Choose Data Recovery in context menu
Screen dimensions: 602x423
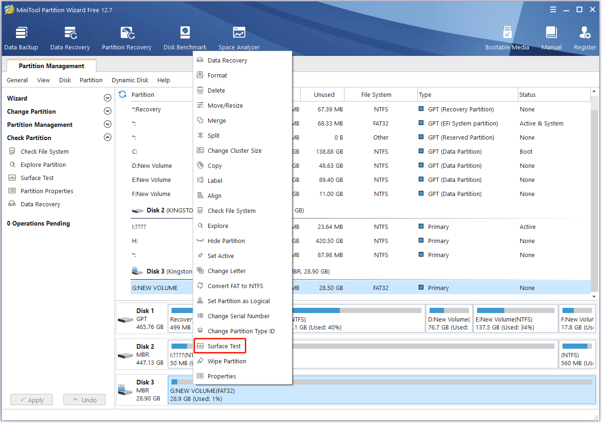click(x=242, y=60)
